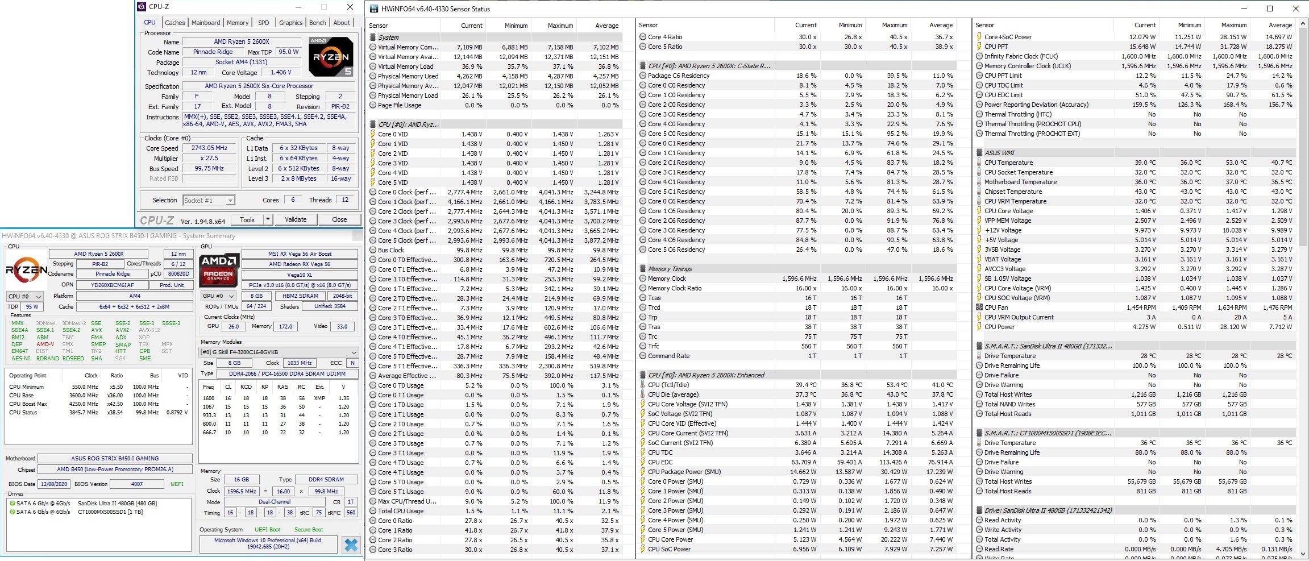Click the icon beside Memory Clock Ratio
This screenshot has height=561, width=1309.
(643, 288)
